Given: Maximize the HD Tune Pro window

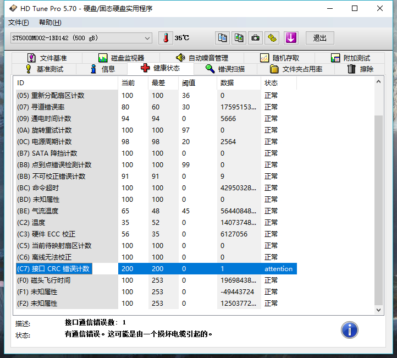Looking at the screenshot, I should (355, 8).
